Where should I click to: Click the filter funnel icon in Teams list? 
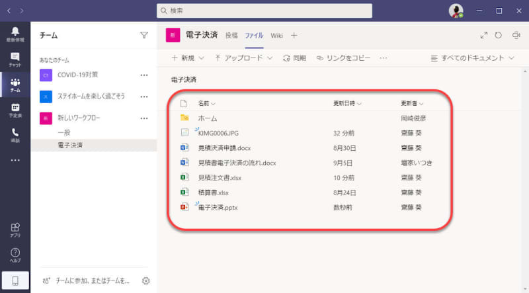point(144,35)
